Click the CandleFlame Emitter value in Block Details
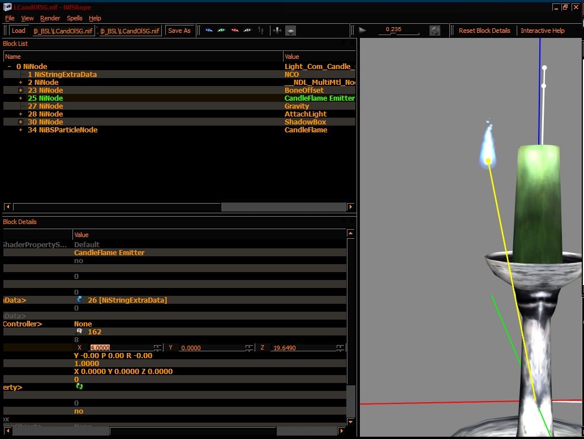 click(x=109, y=252)
